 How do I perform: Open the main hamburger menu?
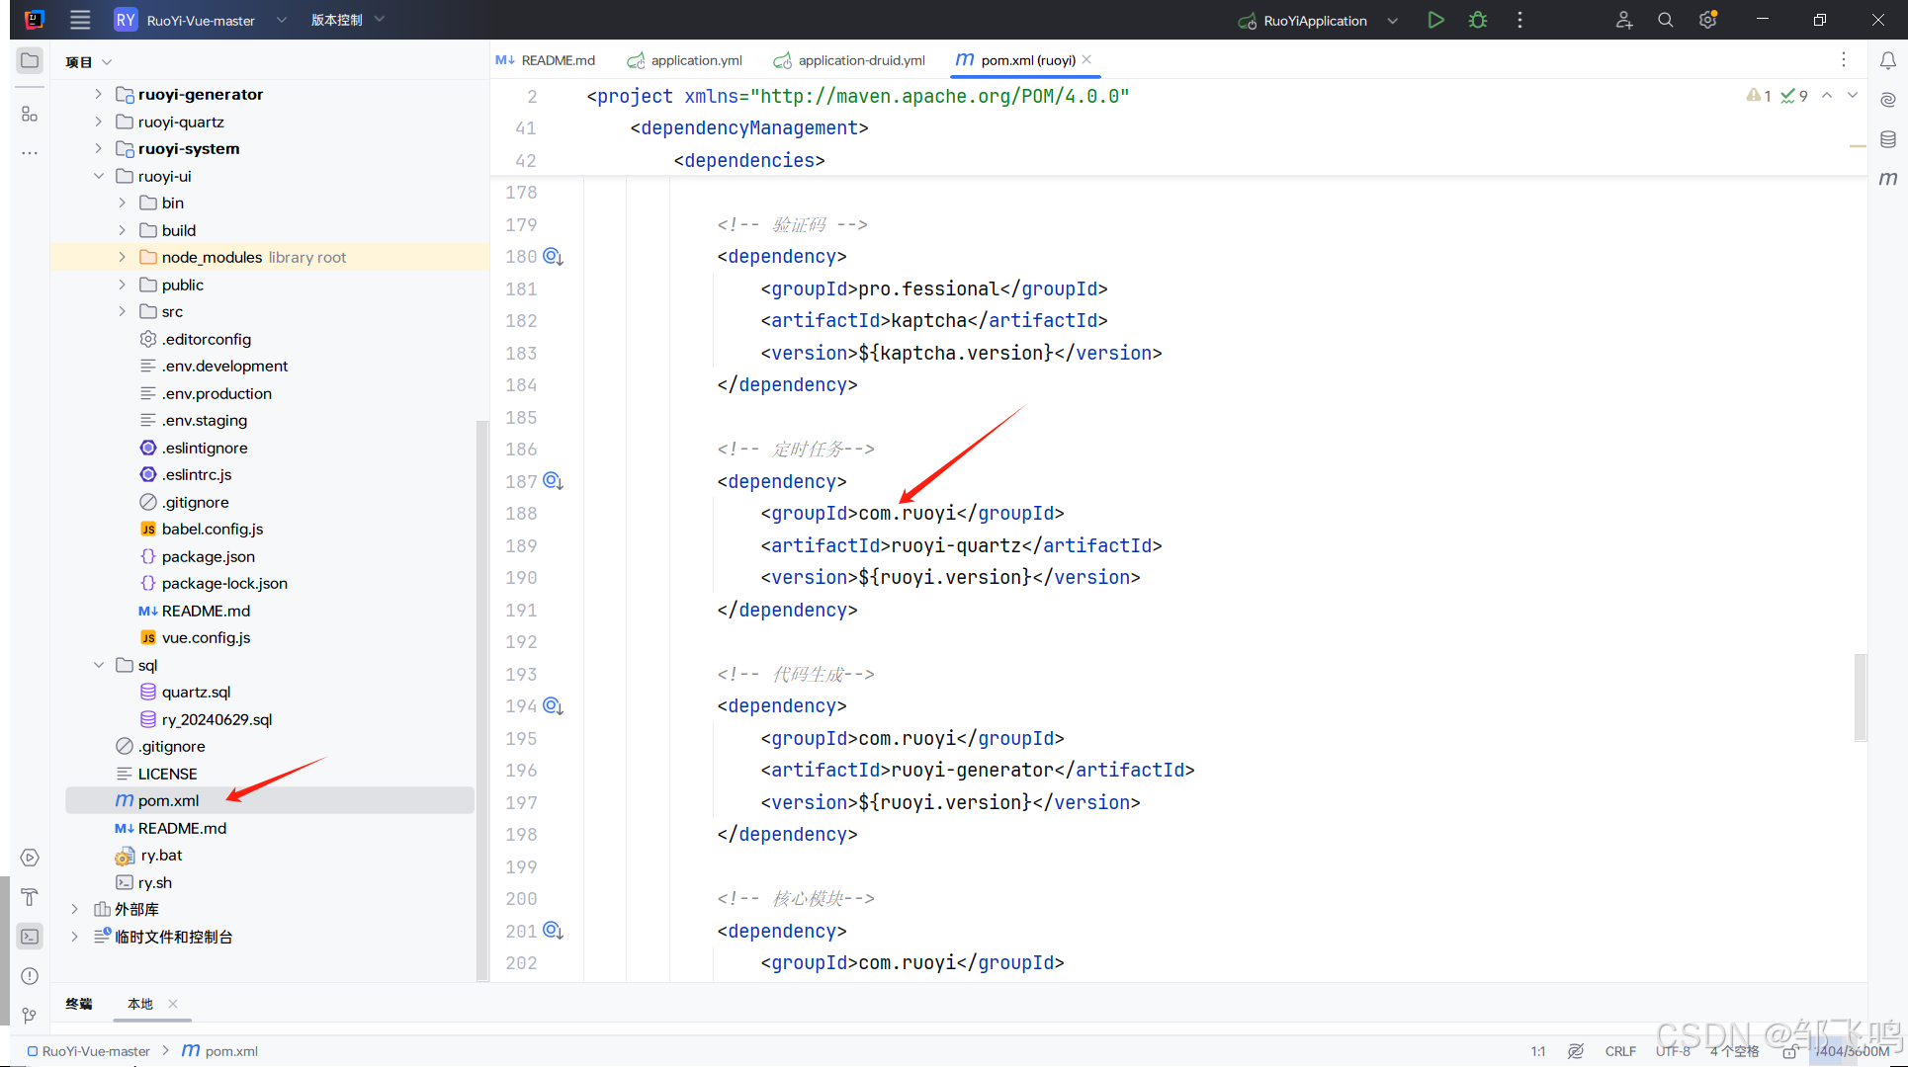click(80, 20)
